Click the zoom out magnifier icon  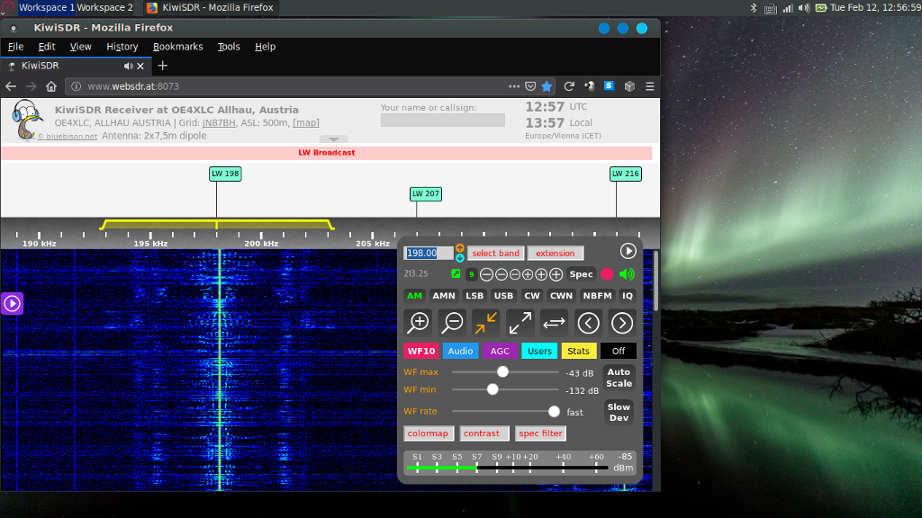(x=452, y=323)
